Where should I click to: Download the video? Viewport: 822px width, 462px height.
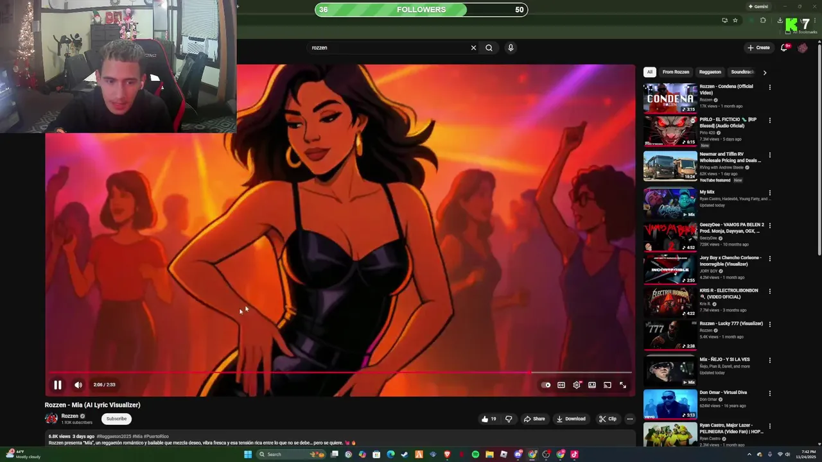[571, 419]
